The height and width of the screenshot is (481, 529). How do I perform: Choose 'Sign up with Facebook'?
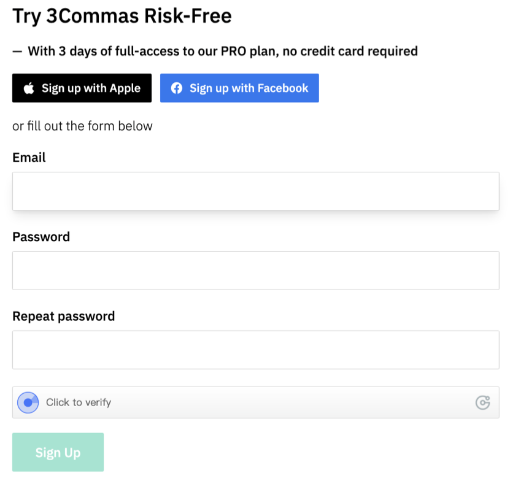[x=239, y=88]
